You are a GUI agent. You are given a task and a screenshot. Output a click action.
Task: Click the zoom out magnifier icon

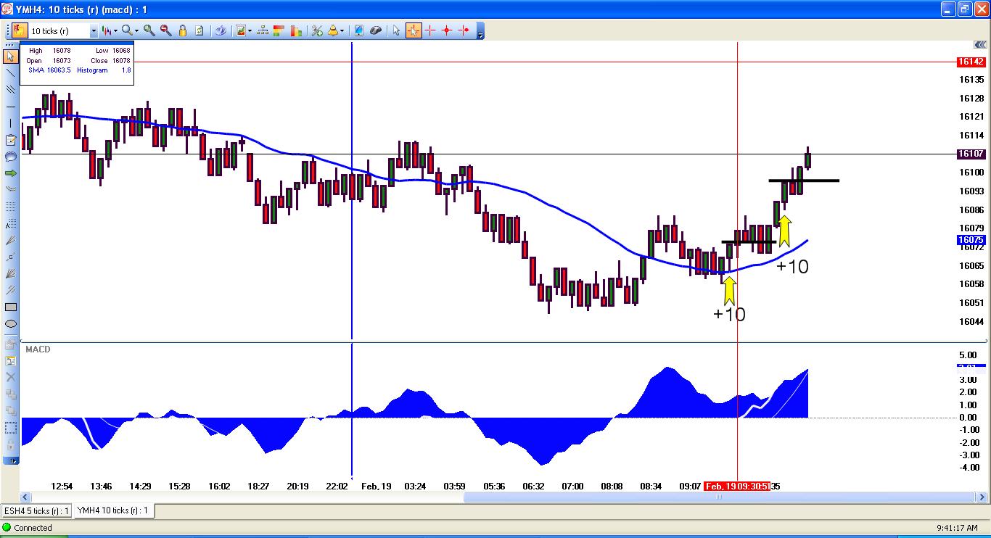pos(165,30)
